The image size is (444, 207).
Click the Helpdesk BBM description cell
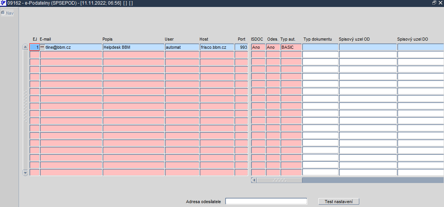pyautogui.click(x=133, y=47)
